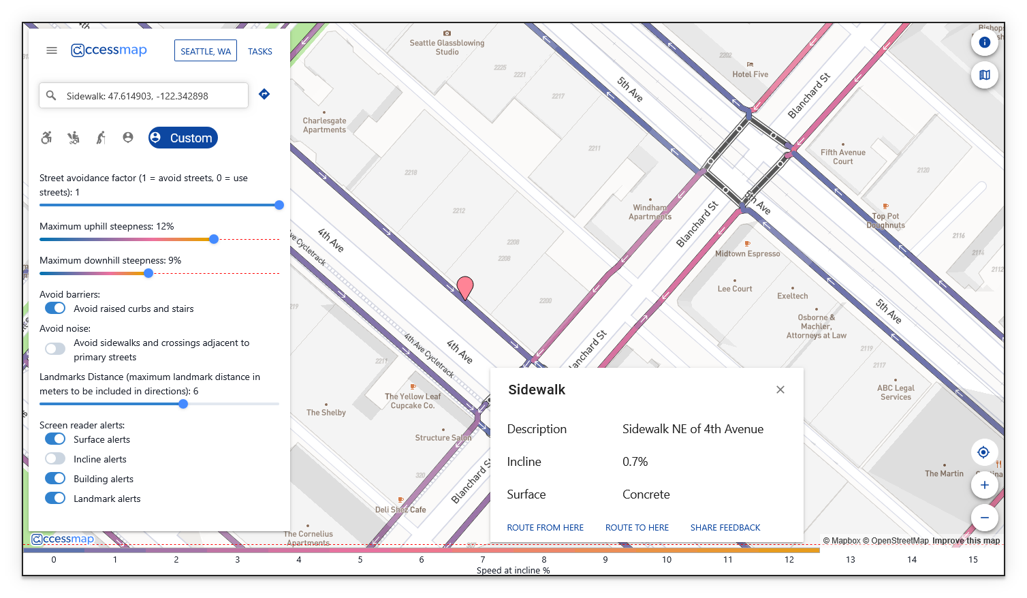Click Route From Here

pos(545,528)
